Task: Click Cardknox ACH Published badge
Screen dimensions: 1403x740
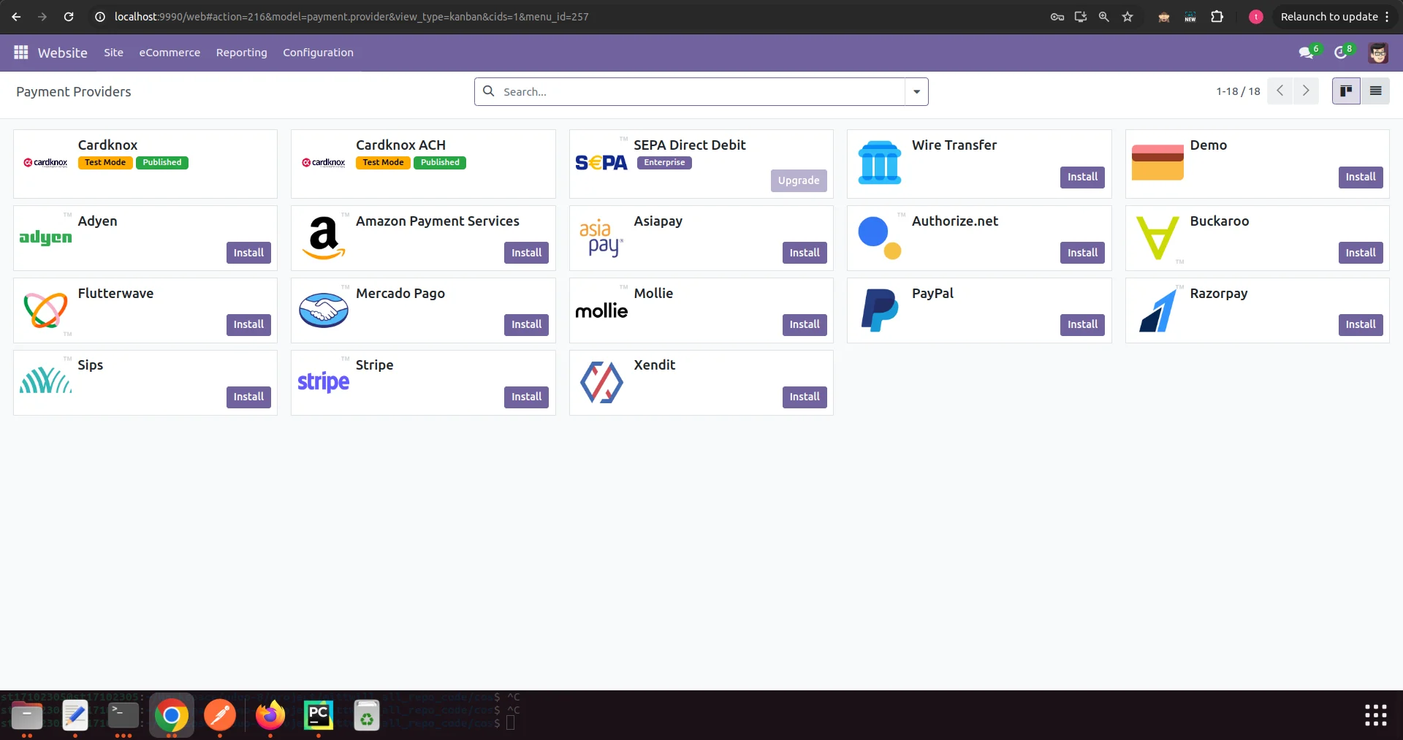Action: pyautogui.click(x=440, y=163)
